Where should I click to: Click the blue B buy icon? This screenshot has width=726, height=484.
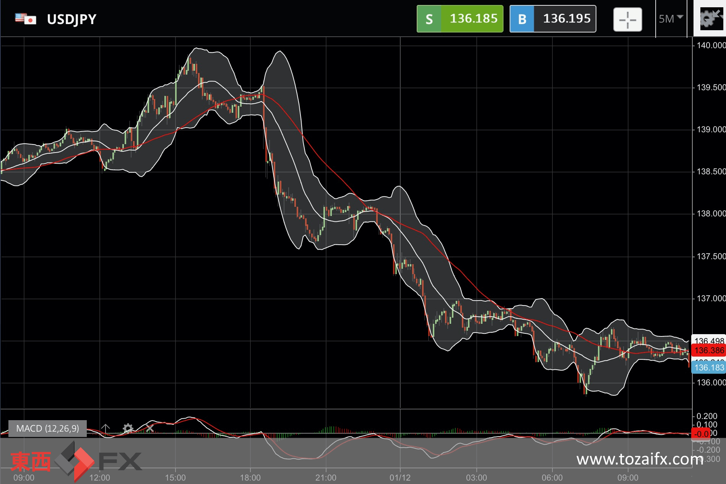522,19
